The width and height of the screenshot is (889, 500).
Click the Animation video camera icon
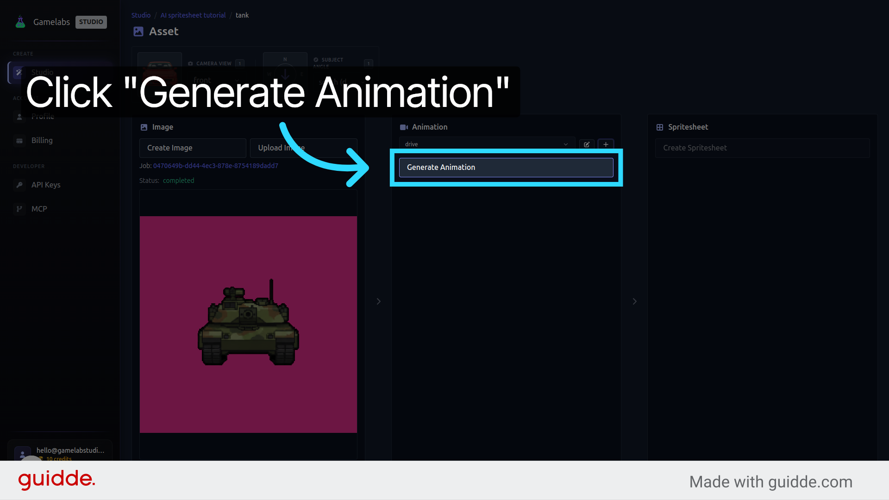coord(404,127)
